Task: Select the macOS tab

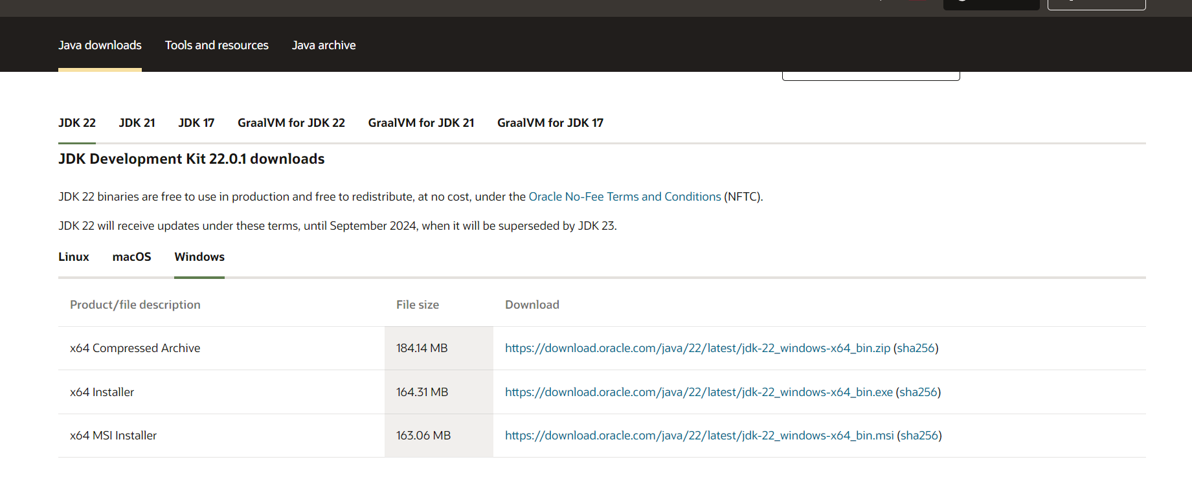Action: 132,257
